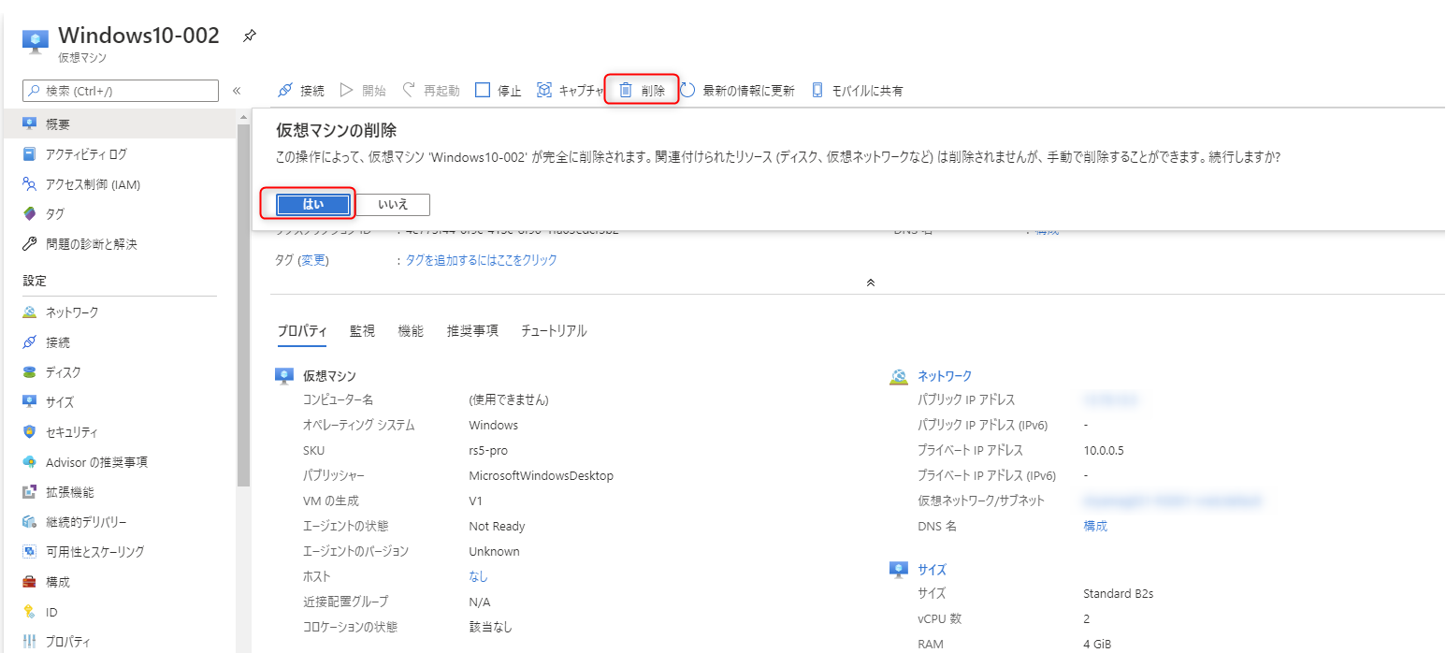Screen dimensions: 1446x653
Task: Click the rs5-pro SKU value
Action: click(x=488, y=450)
